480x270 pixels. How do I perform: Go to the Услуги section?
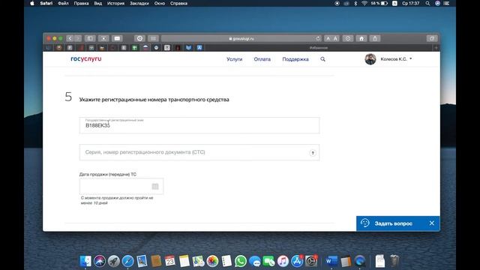(235, 59)
